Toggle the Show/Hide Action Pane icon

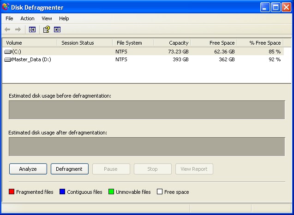(x=57, y=29)
